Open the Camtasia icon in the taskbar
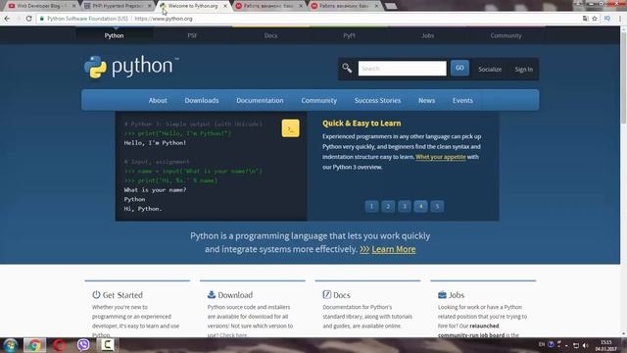Image resolution: width=627 pixels, height=353 pixels. point(107,344)
